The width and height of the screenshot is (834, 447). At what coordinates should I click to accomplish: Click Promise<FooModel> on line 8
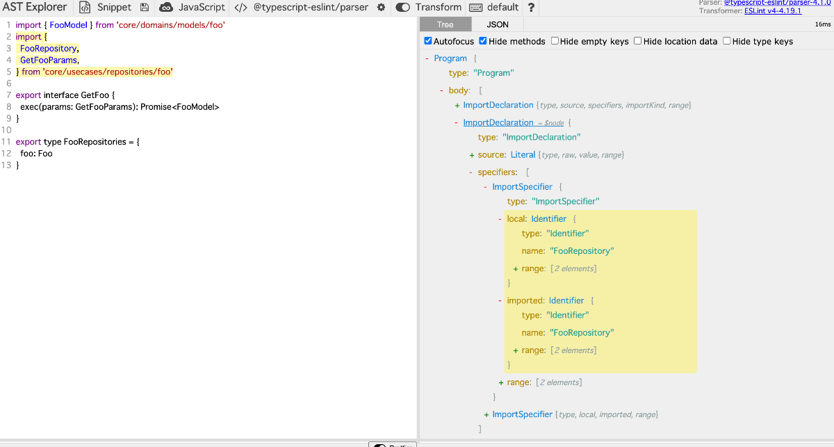point(180,107)
